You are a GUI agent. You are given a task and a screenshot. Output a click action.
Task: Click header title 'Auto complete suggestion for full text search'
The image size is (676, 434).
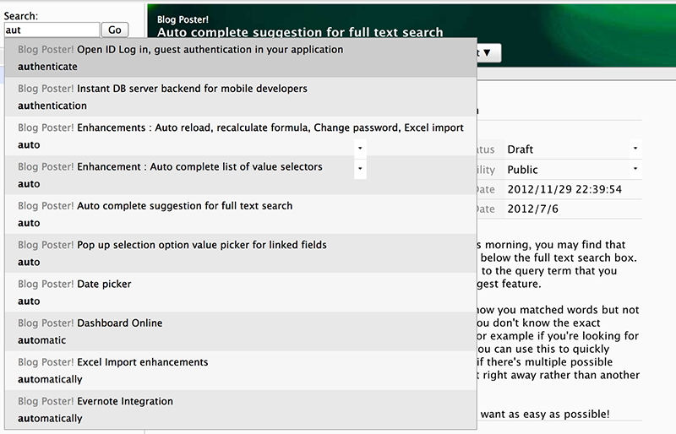click(x=300, y=32)
